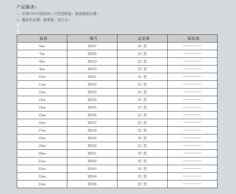Click product code KX638

coord(92,131)
